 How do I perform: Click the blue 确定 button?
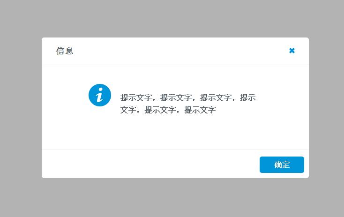(x=282, y=165)
